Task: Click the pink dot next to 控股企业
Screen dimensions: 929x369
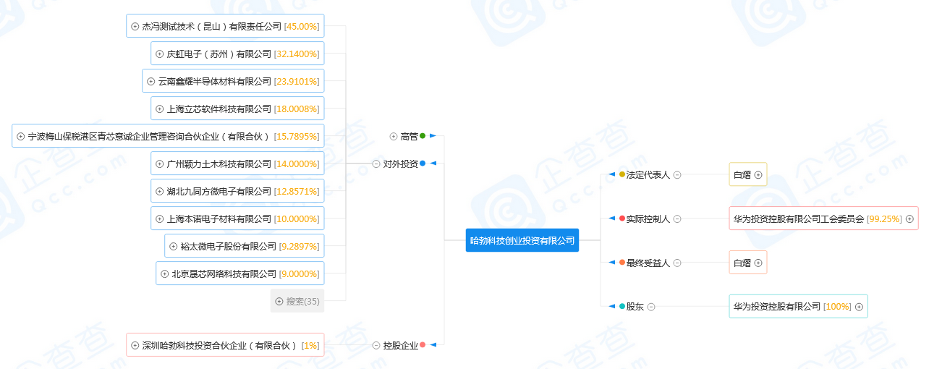Action: tap(423, 344)
